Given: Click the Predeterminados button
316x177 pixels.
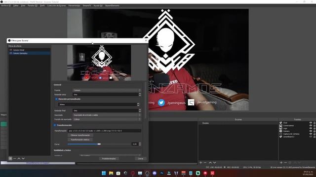Looking at the screenshot, I should tap(109, 158).
